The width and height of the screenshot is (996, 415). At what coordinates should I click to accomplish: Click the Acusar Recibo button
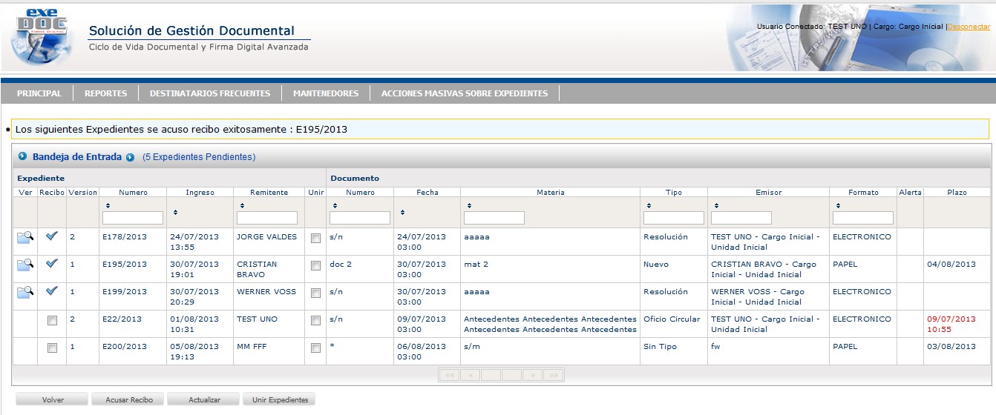[x=129, y=399]
